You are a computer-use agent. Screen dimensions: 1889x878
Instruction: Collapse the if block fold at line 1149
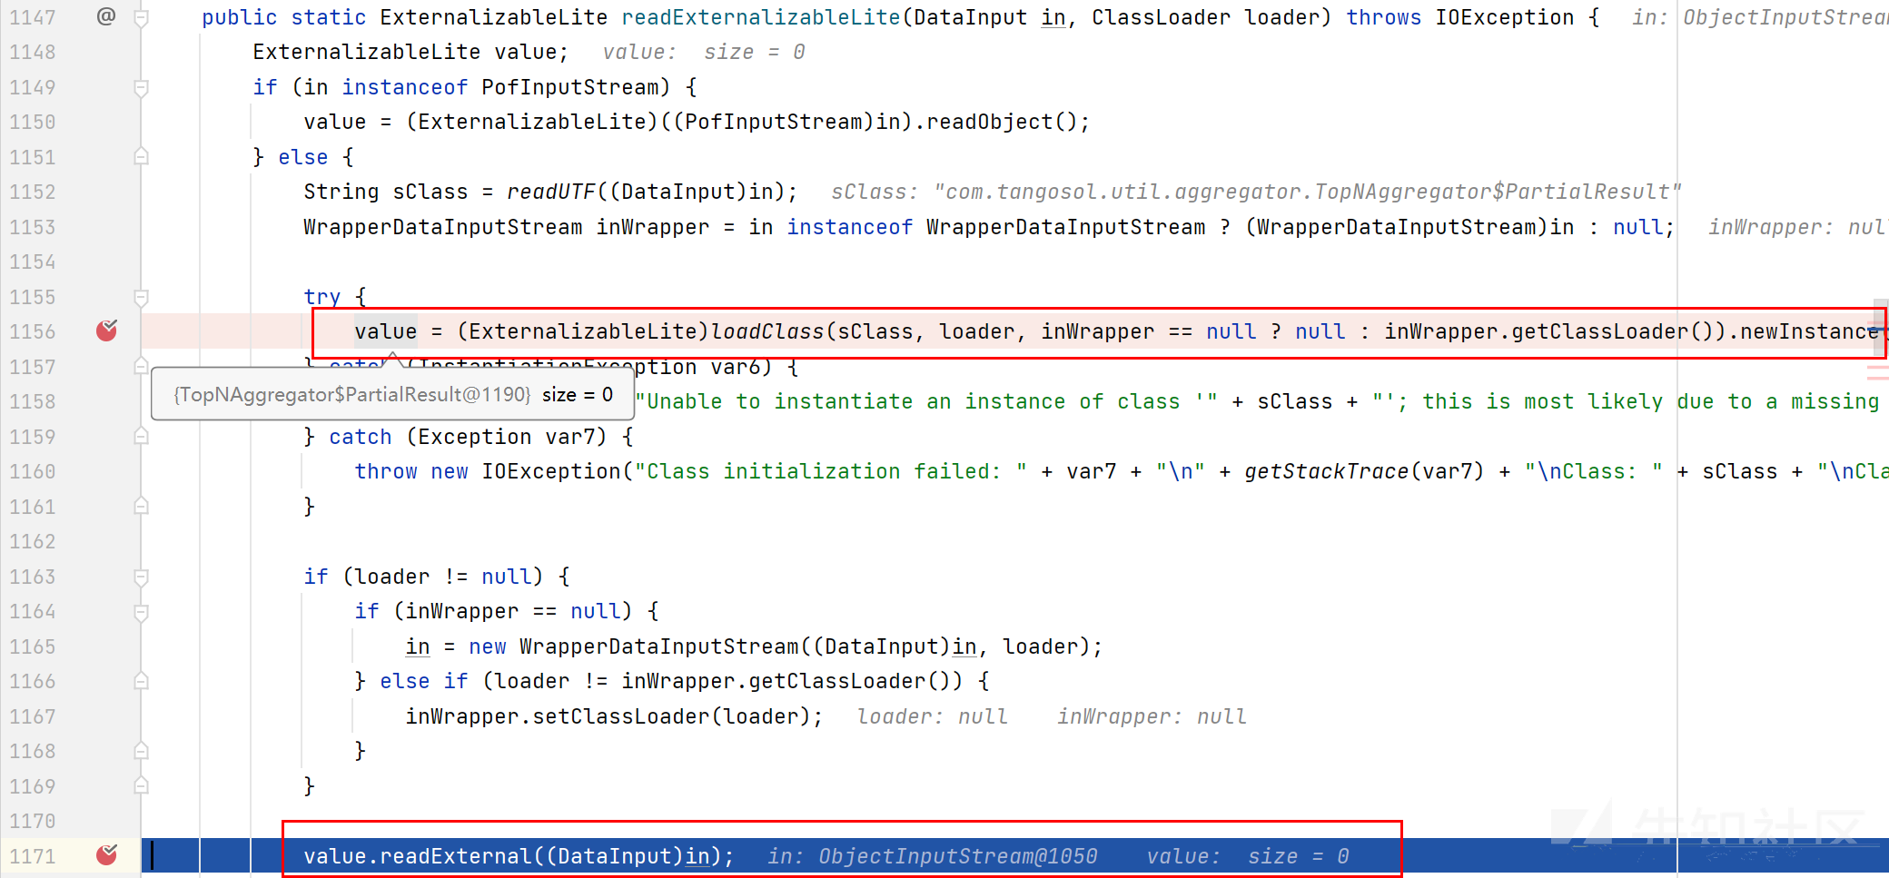141,87
